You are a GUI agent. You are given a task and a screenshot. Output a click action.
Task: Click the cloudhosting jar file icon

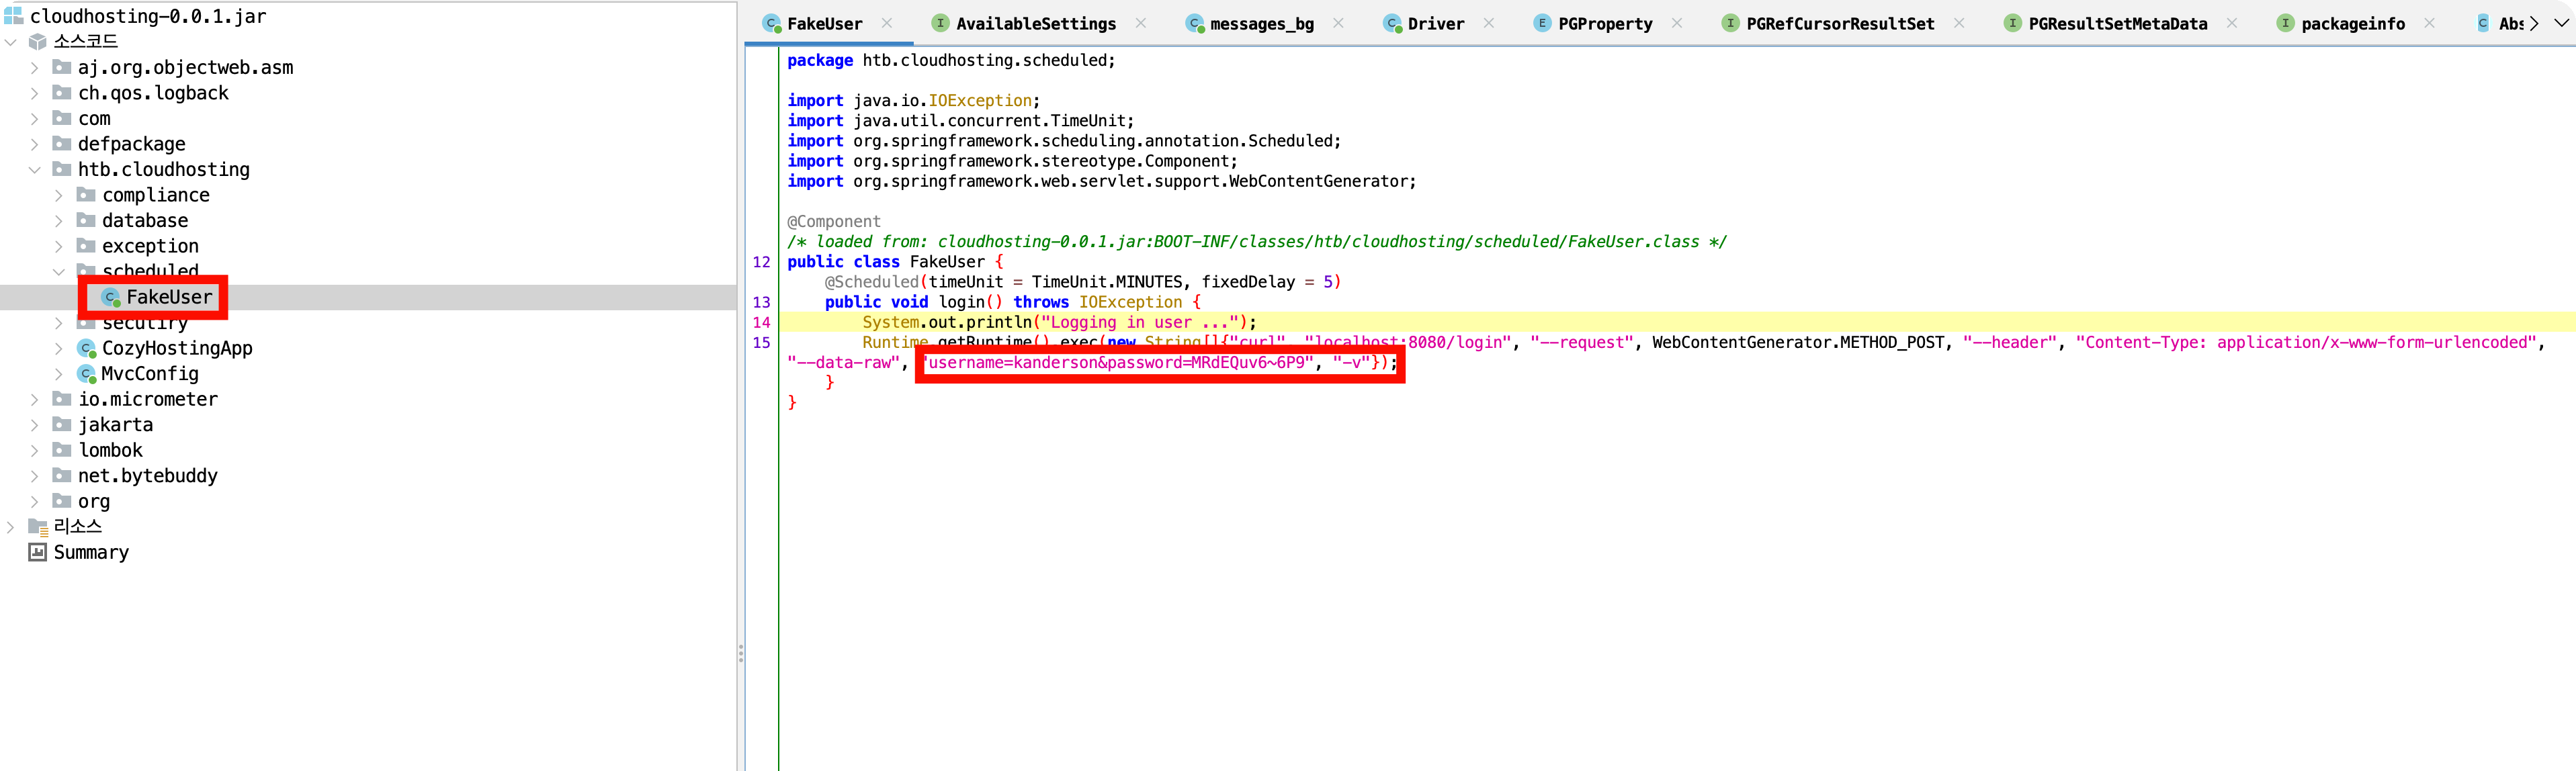click(13, 16)
